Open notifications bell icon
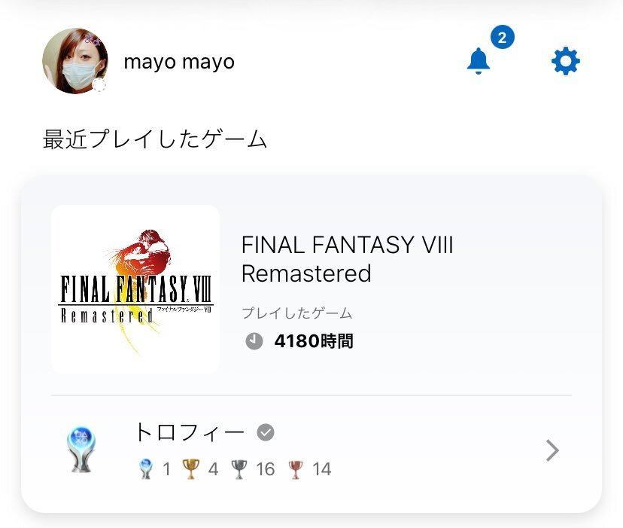 tap(478, 61)
